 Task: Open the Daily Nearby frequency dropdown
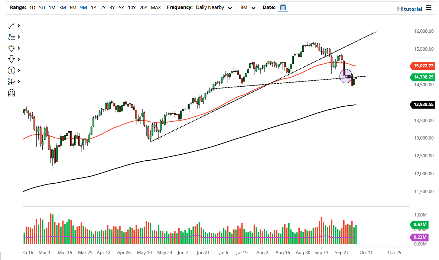click(214, 7)
